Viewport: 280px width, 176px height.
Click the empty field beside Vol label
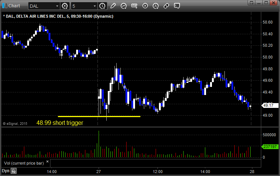(155, 163)
